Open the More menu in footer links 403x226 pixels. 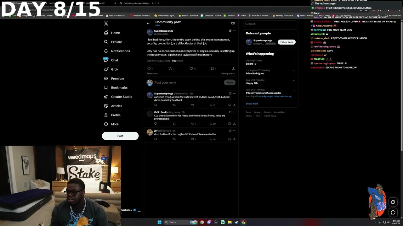pos(259,116)
